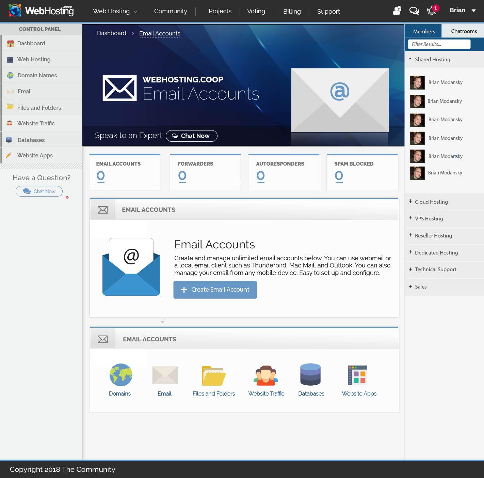
Task: Click Email Accounts breadcrumb link
Action: [x=160, y=33]
